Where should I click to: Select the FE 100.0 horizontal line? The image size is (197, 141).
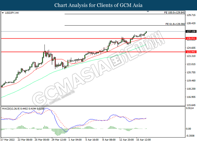point(125,14)
